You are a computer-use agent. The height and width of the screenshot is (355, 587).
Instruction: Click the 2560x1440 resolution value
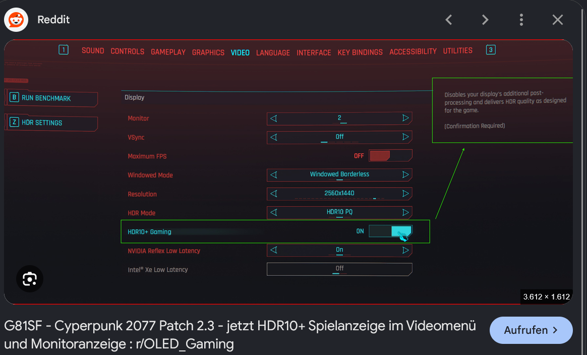tap(339, 193)
